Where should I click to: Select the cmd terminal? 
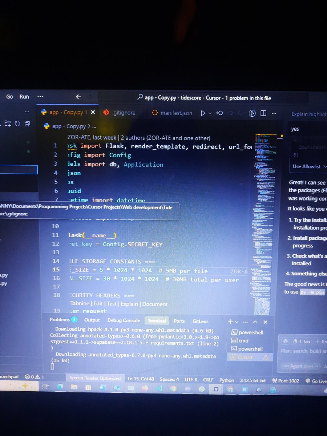click(x=240, y=340)
